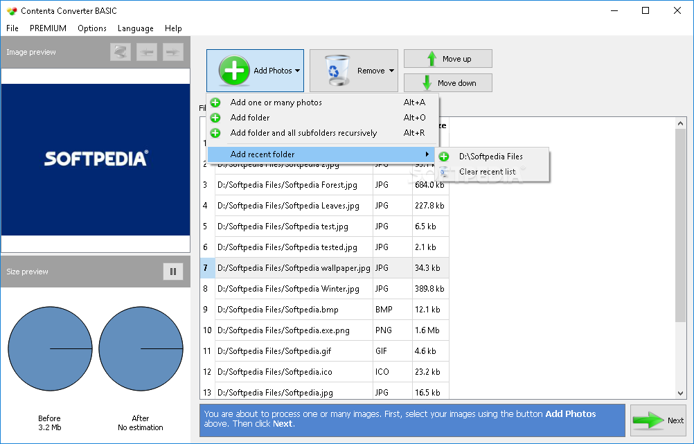The image size is (694, 444).
Task: Click the green plus Add Photos icon
Action: [233, 71]
